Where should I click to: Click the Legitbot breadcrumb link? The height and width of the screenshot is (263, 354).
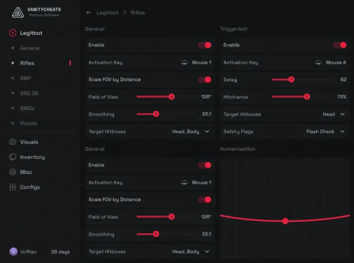[107, 13]
